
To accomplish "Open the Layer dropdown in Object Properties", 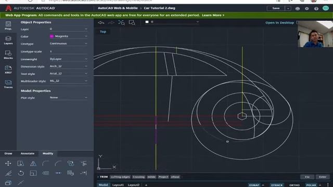I will [68, 29].
